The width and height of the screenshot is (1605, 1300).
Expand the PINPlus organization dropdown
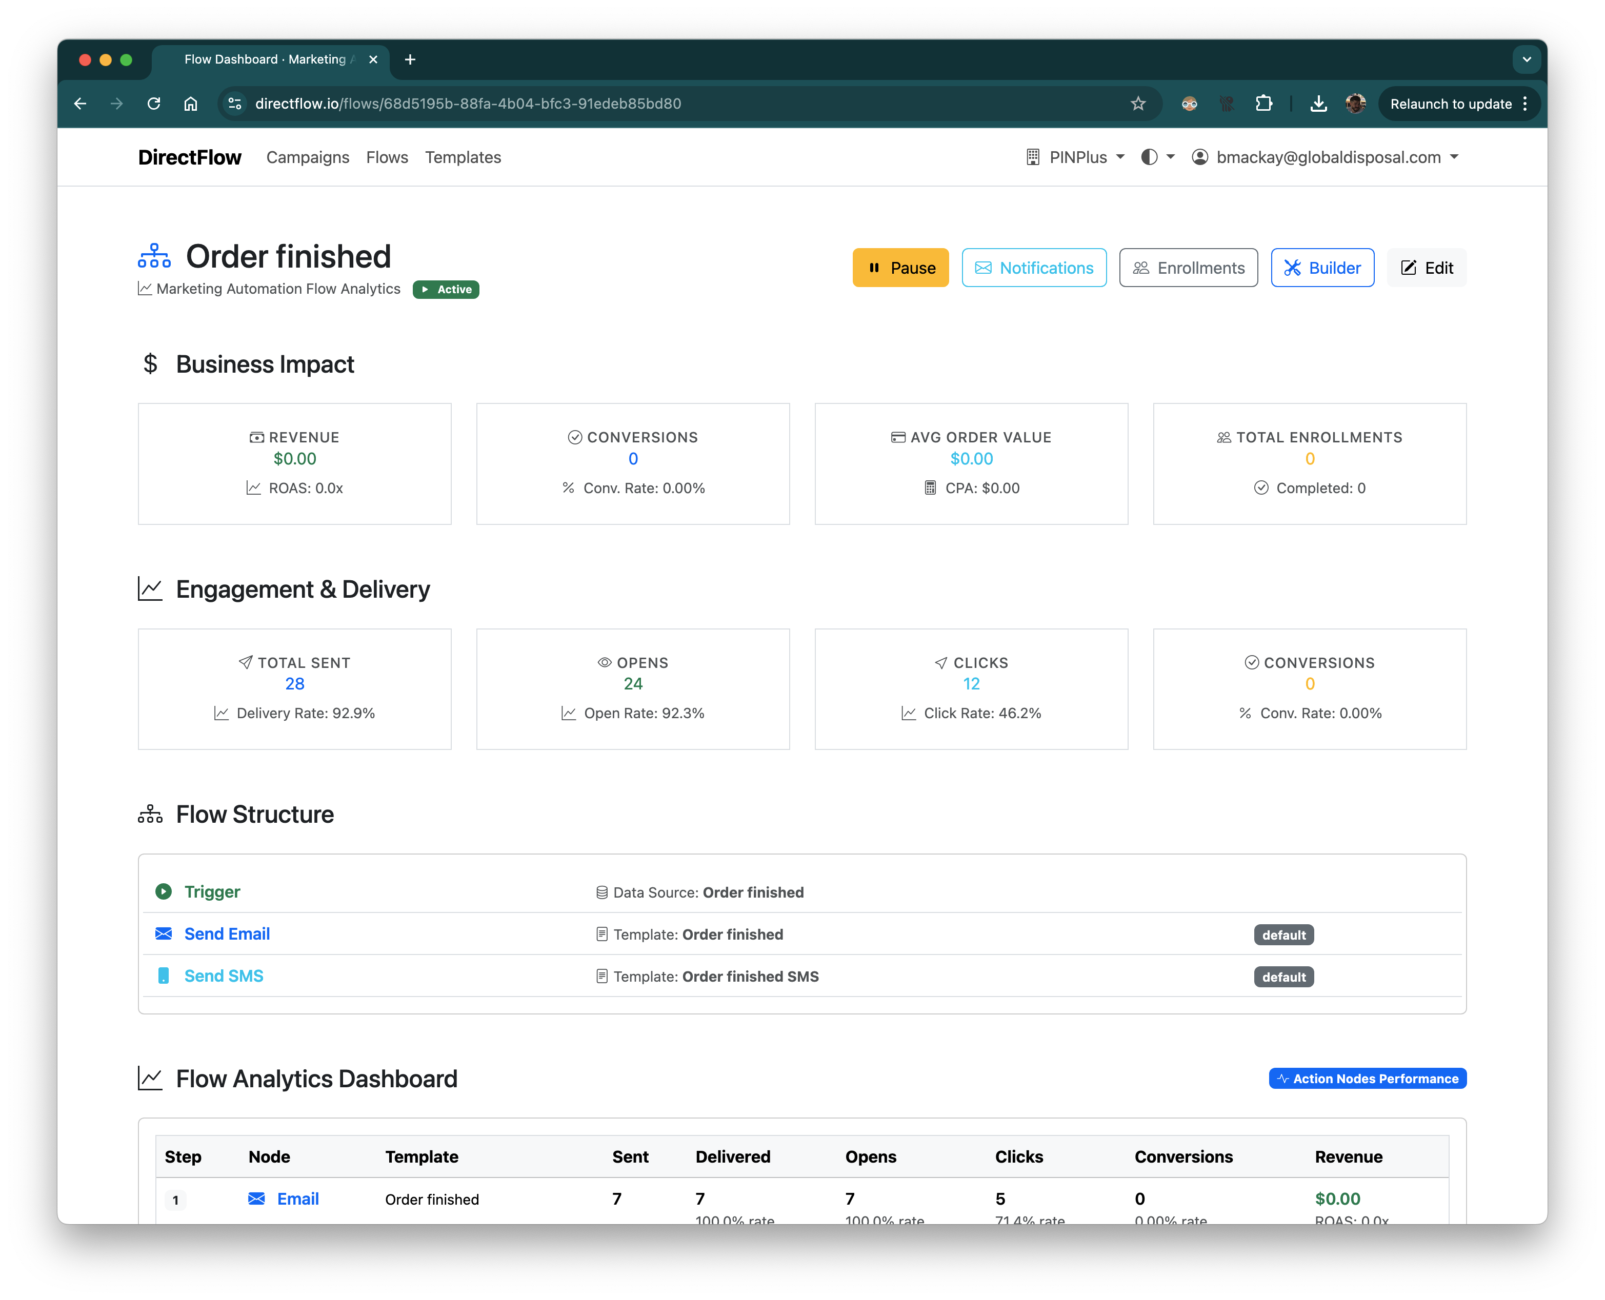tap(1076, 157)
